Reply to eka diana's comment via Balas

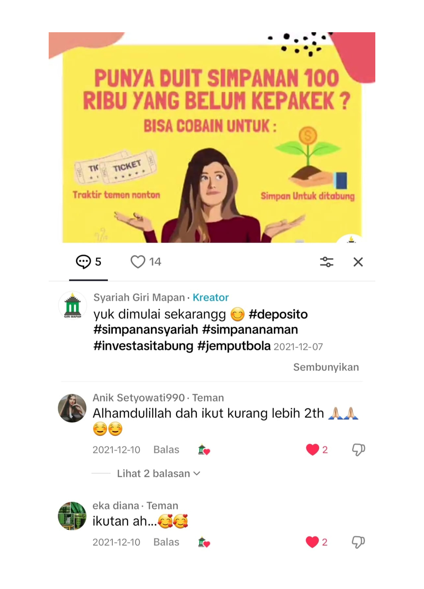point(166,542)
